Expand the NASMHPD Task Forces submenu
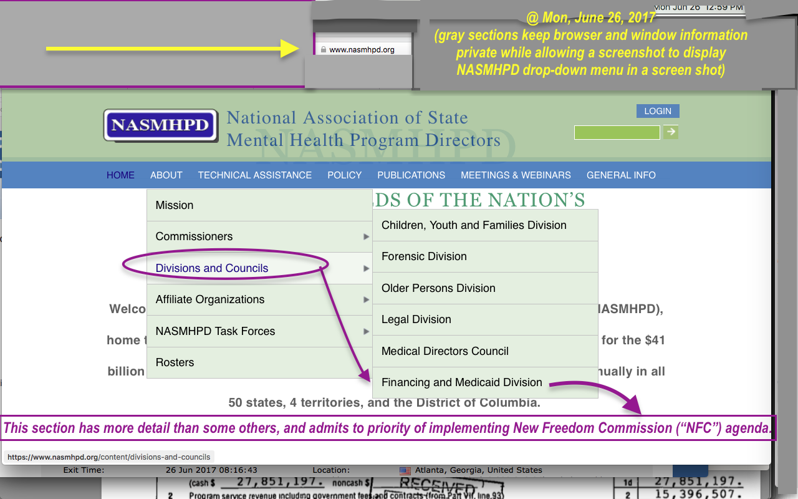The width and height of the screenshot is (798, 499). click(215, 331)
